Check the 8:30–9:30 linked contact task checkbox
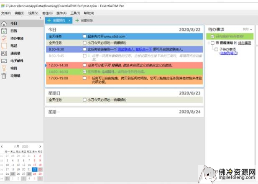Image resolution: width=258 pixels, height=184 pixels. [x=85, y=49]
